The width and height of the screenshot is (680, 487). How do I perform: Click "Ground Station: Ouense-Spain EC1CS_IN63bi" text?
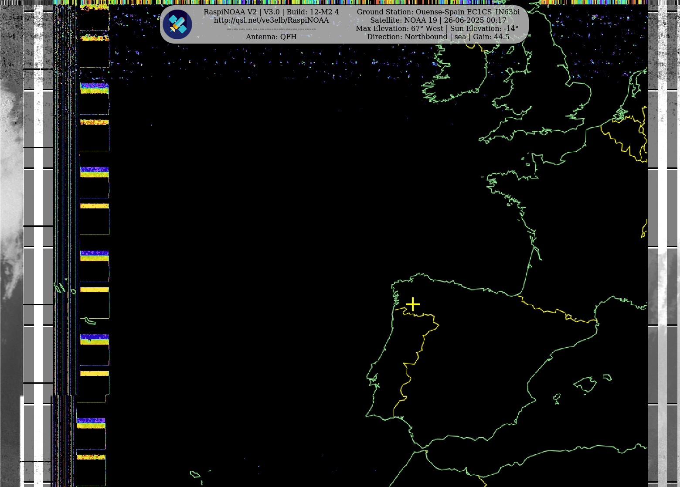click(x=438, y=12)
